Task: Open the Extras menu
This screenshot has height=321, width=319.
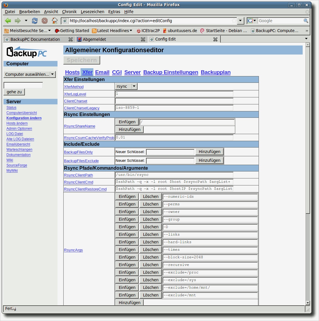Action: tap(114, 12)
